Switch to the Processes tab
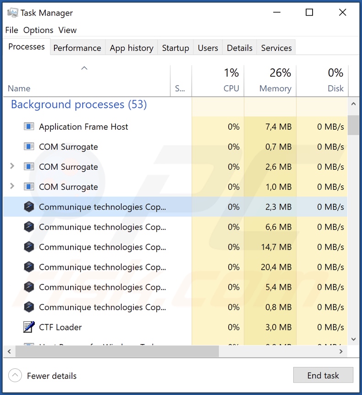The height and width of the screenshot is (395, 362). pos(27,47)
